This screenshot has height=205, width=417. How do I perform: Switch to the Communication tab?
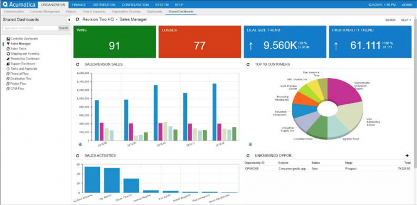(14, 12)
